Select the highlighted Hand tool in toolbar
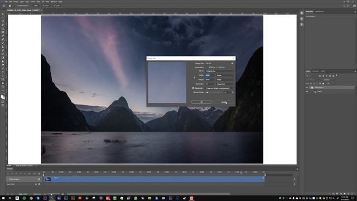Viewport: 357px width, 201px height. click(x=3, y=83)
